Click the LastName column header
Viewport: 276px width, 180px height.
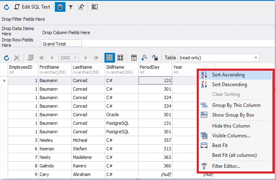[x=88, y=69]
